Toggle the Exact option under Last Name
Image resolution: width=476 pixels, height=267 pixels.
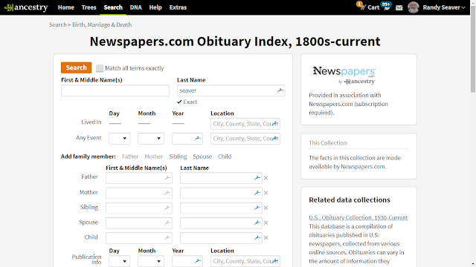(187, 102)
